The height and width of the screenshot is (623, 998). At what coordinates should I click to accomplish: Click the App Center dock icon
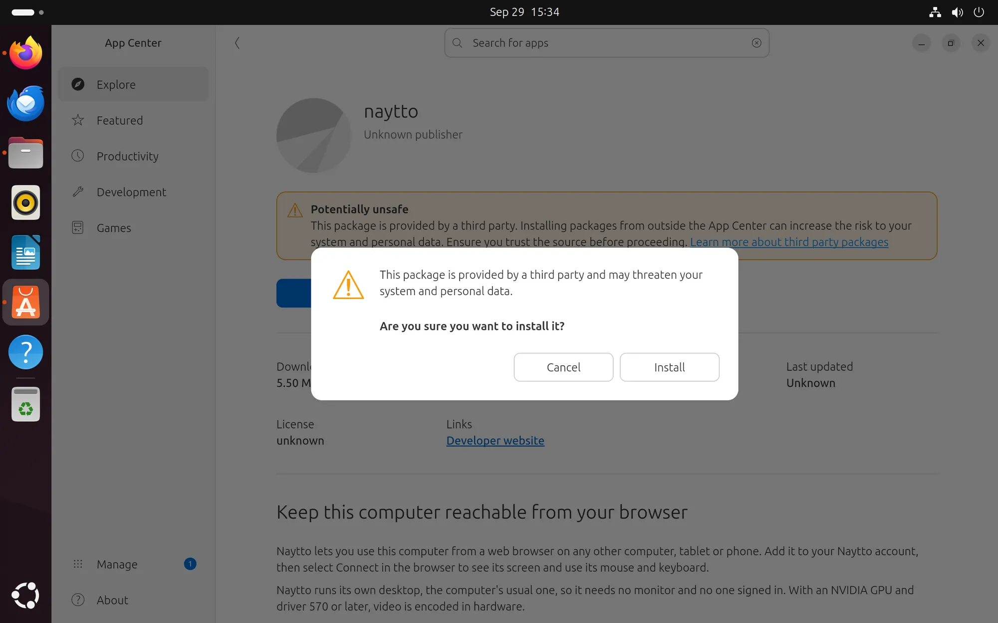pyautogui.click(x=26, y=303)
